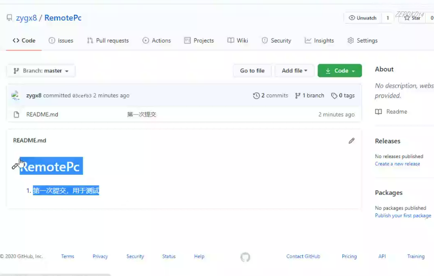Viewport: 434px width, 276px height.
Task: Open commit hash 03cefb3
Action: pos(82,96)
